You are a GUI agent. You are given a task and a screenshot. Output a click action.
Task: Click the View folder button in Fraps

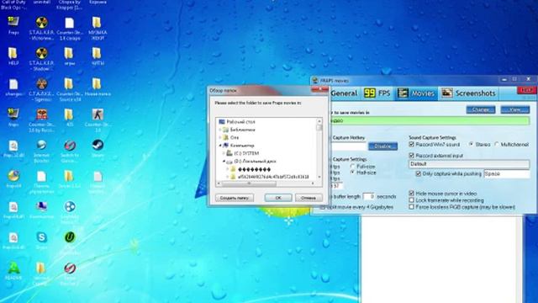coord(515,109)
